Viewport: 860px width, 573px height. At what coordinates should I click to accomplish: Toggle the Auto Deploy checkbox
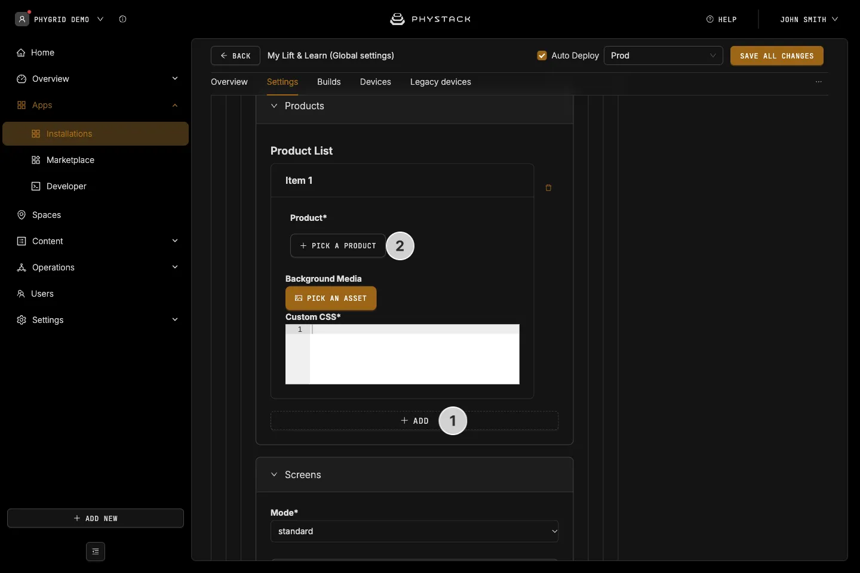(x=542, y=56)
